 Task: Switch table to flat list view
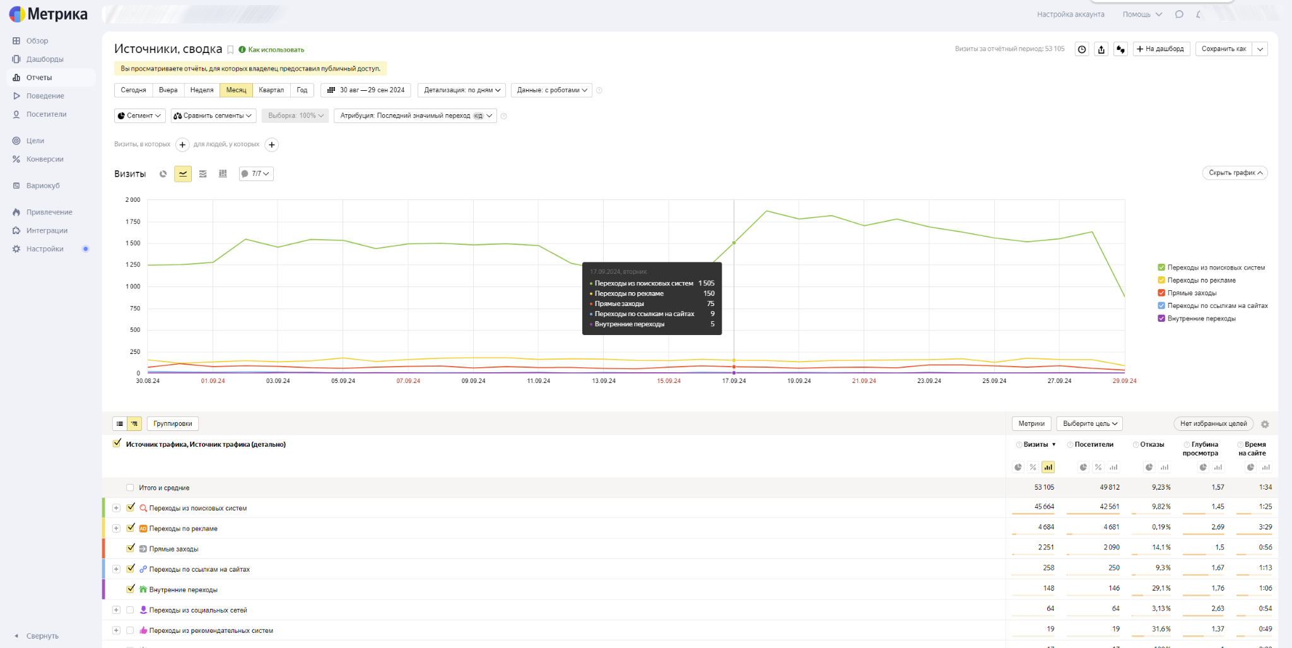pyautogui.click(x=120, y=424)
